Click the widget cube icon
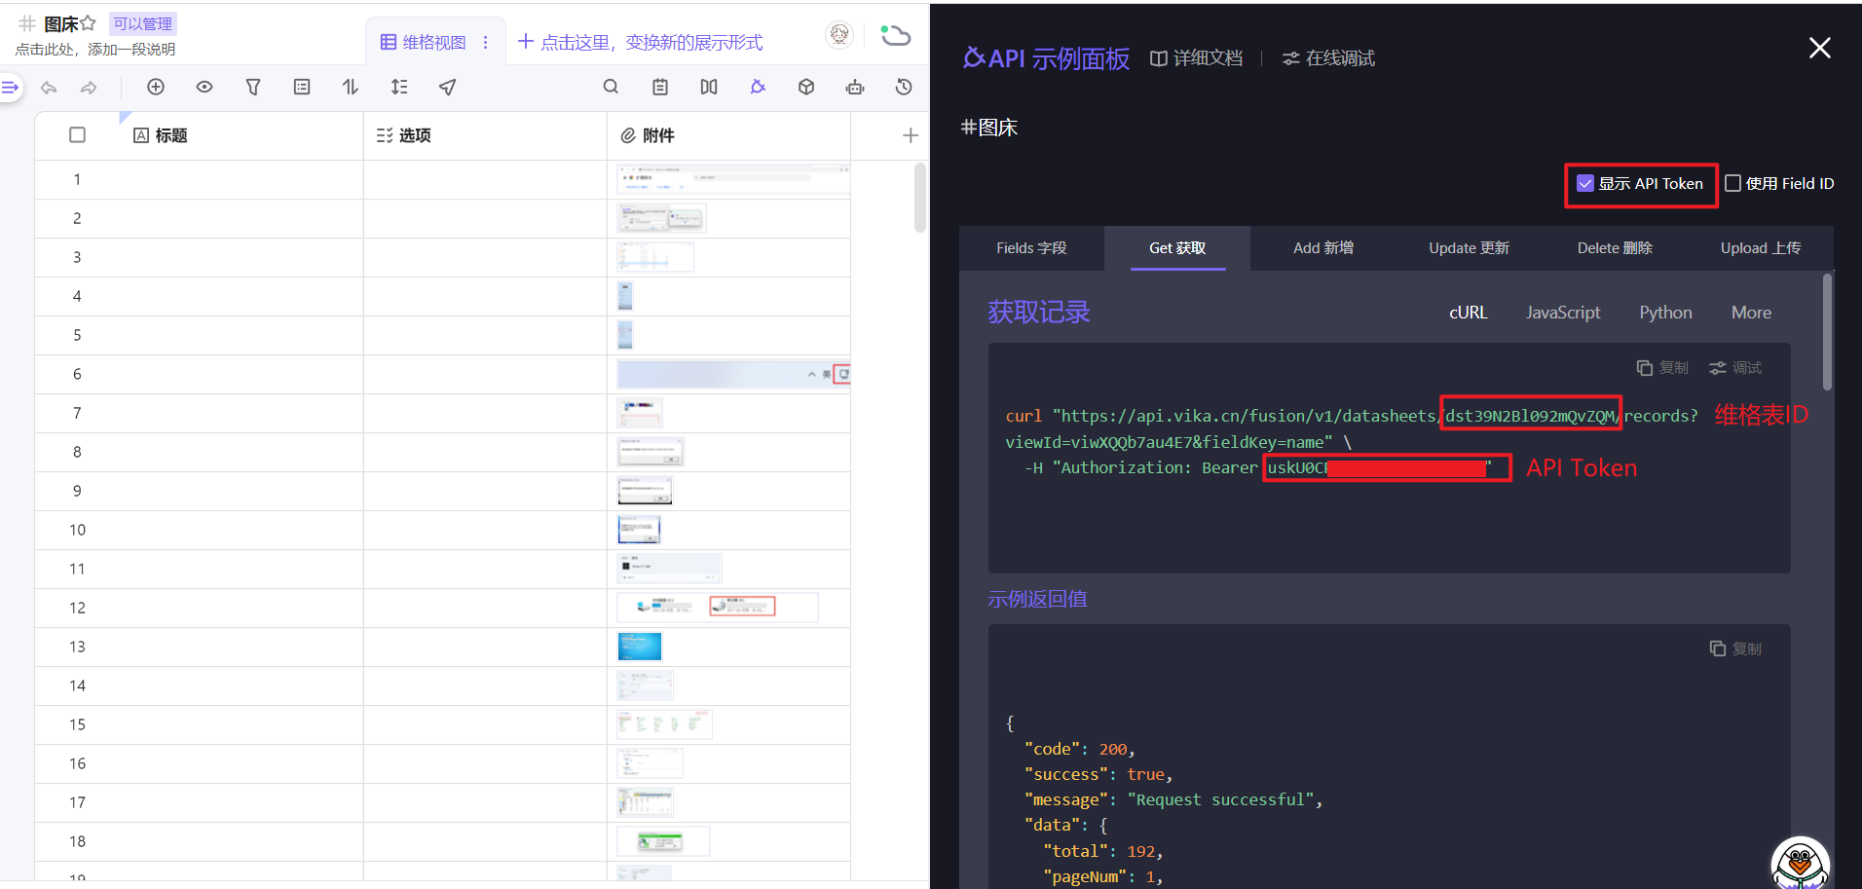Image resolution: width=1862 pixels, height=889 pixels. pos(806,87)
